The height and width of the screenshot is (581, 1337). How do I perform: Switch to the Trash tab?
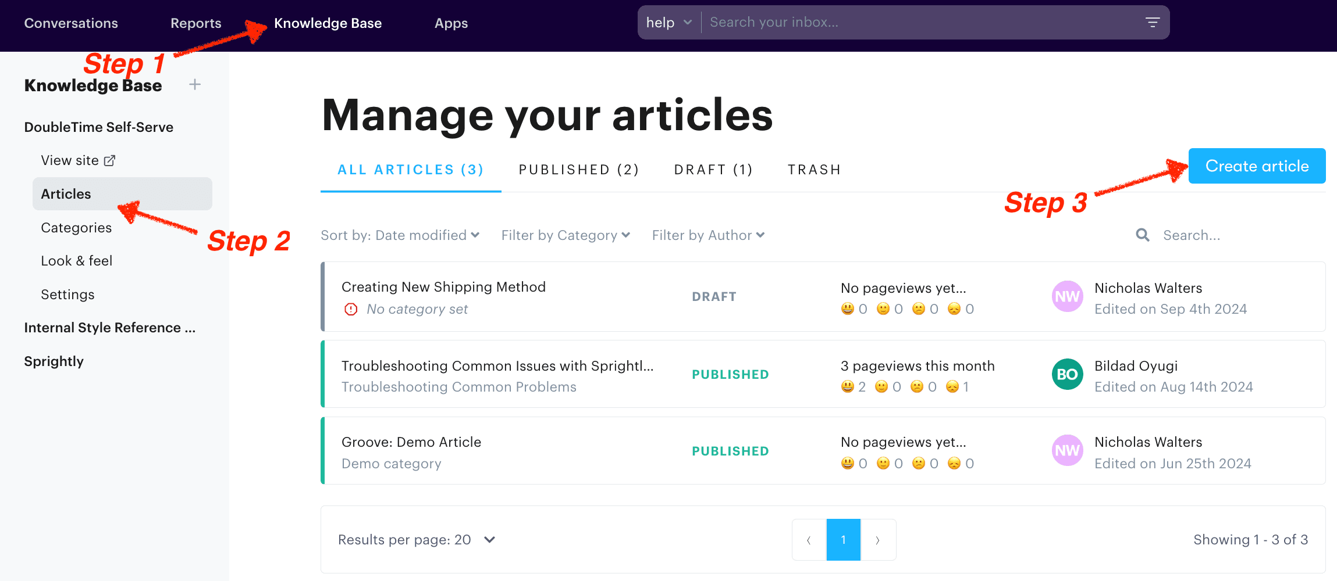pos(814,169)
